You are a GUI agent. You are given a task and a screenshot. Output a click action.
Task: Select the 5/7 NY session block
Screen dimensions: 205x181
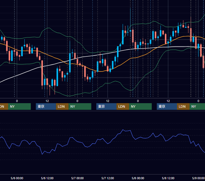(x=140, y=106)
